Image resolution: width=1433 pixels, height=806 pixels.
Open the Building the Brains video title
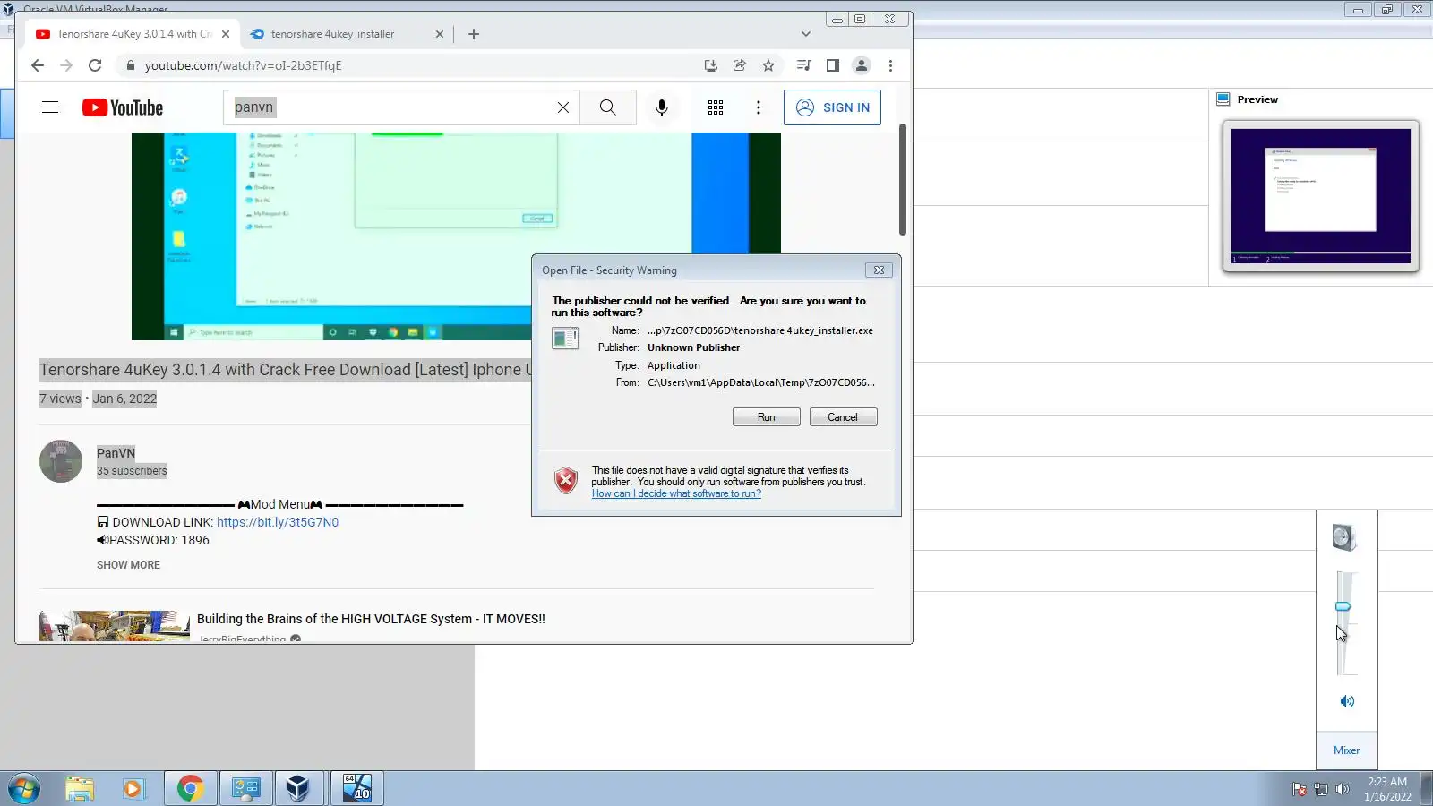point(371,619)
